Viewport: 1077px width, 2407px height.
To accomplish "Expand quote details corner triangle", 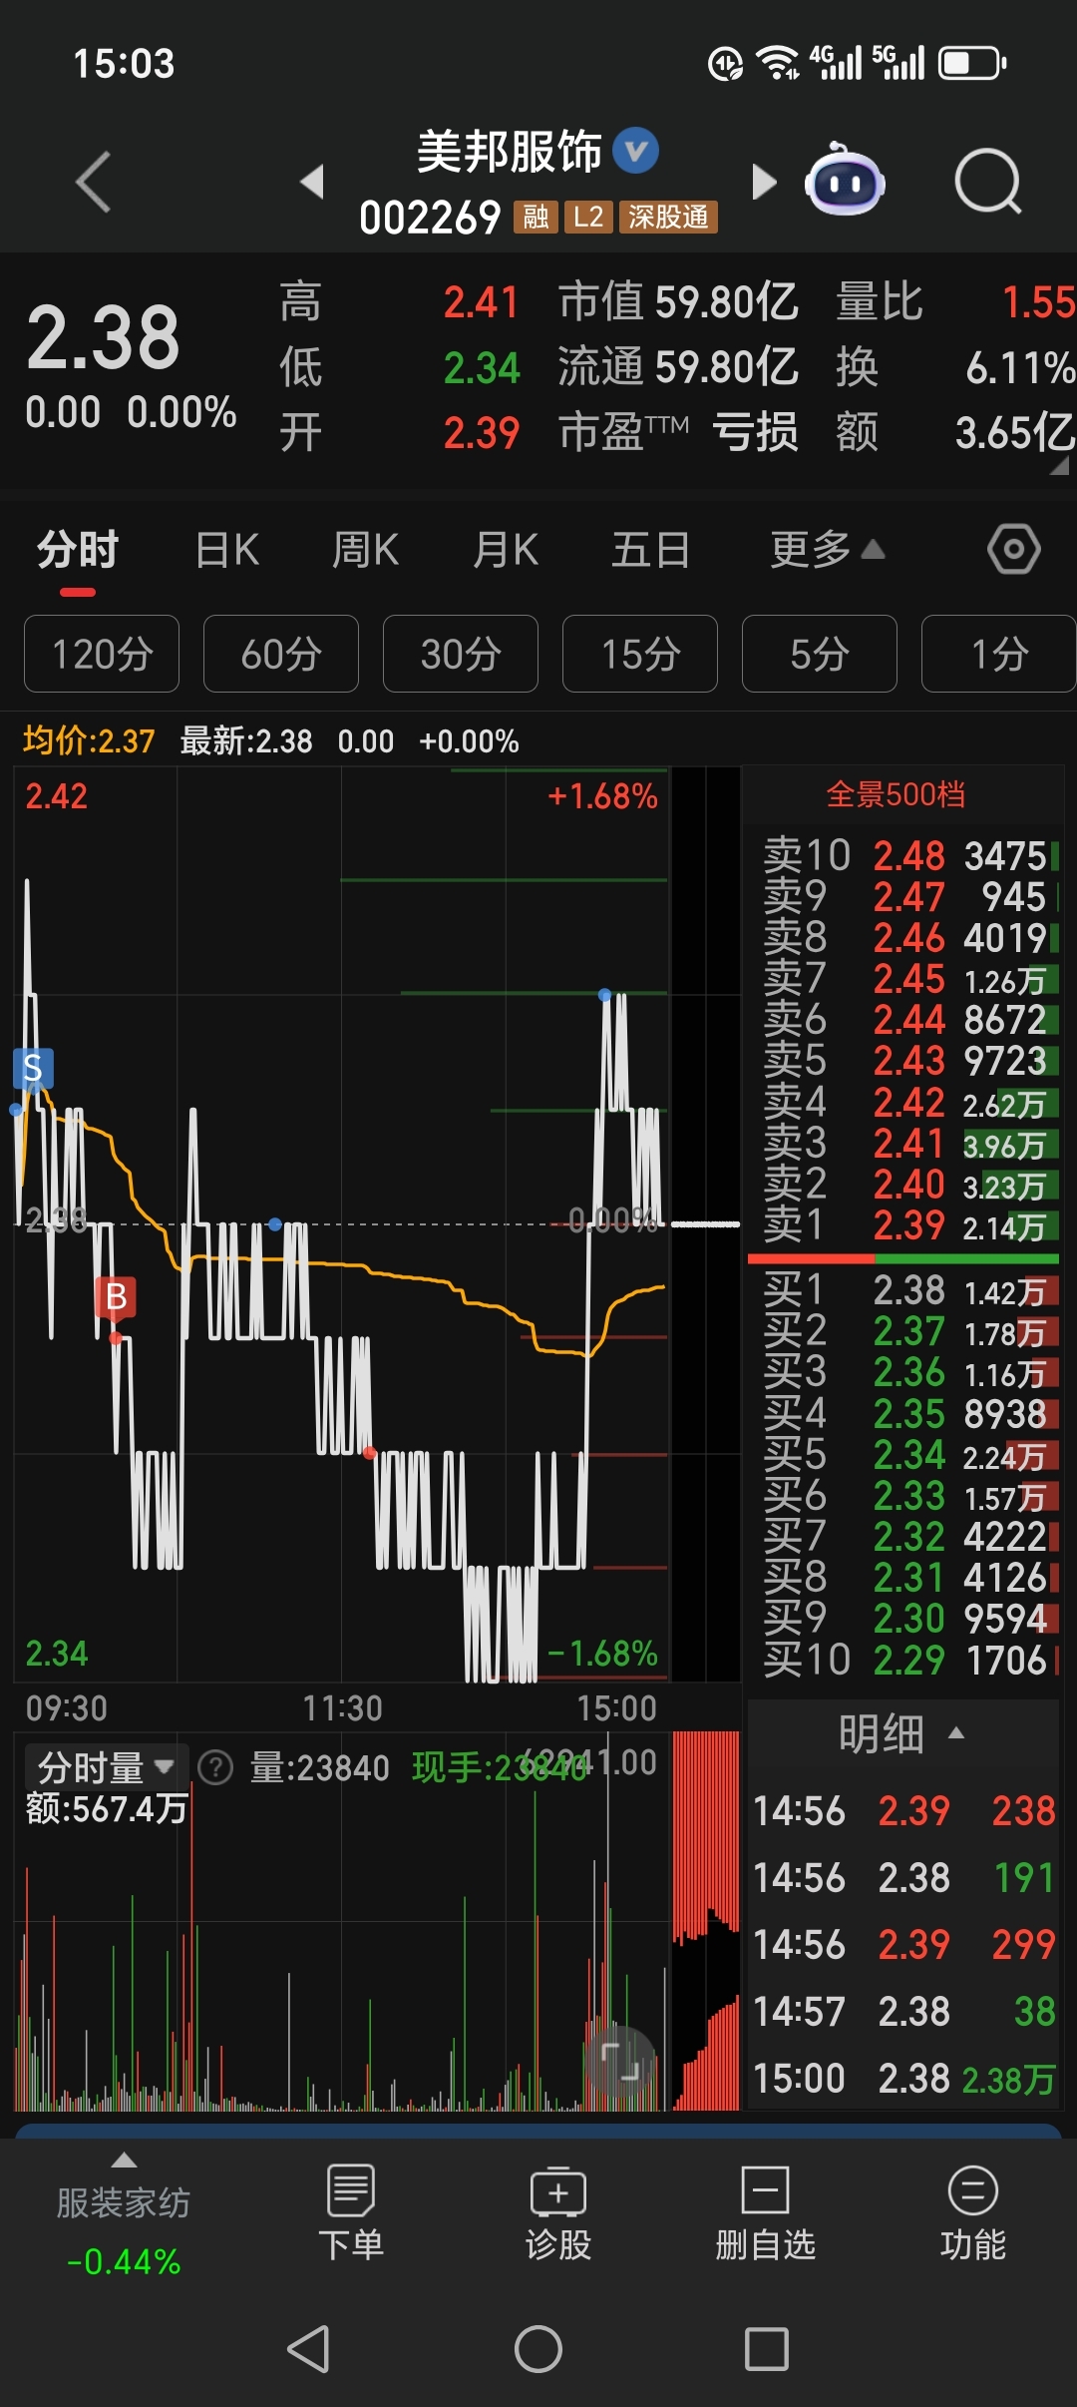I will [1059, 466].
